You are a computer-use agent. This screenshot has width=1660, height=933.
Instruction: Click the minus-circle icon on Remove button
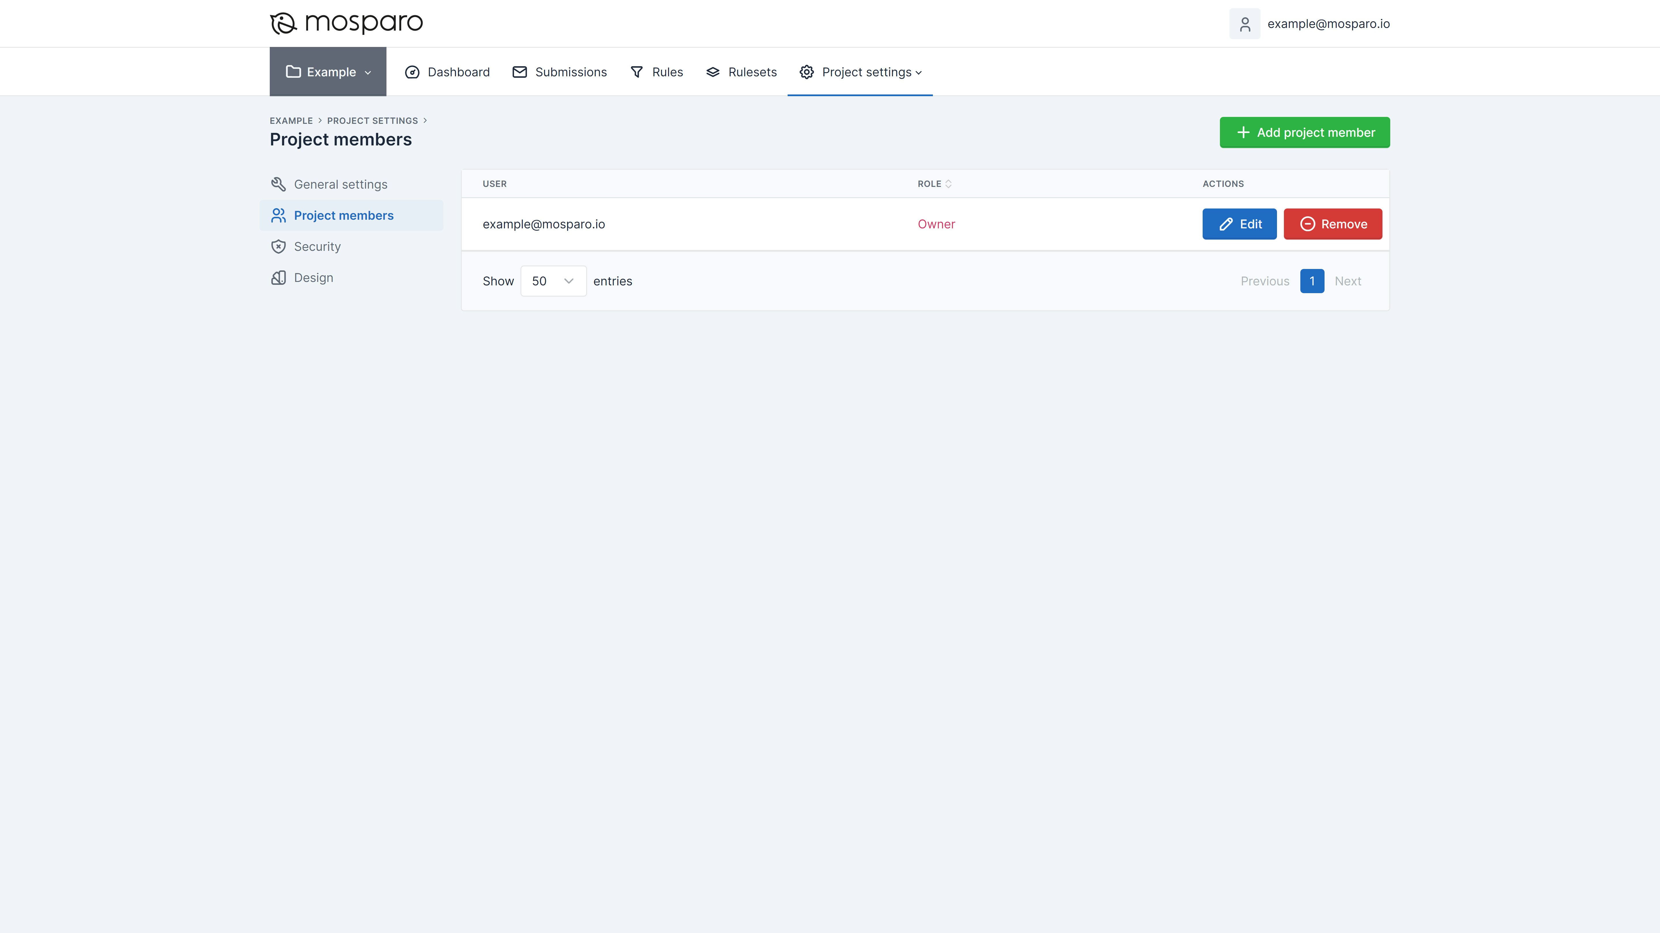pos(1308,224)
